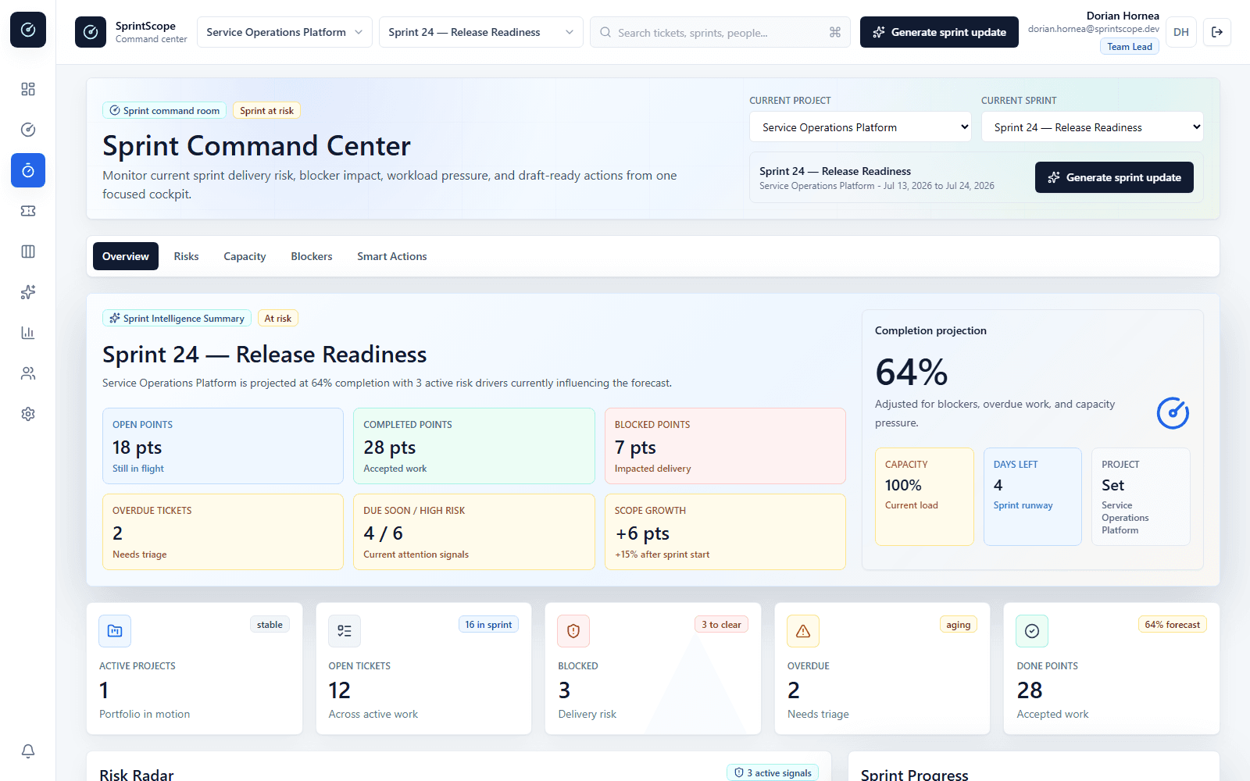Viewport: 1250px width, 781px height.
Task: Click the 'Sprint runway' text
Action: pyautogui.click(x=1023, y=505)
